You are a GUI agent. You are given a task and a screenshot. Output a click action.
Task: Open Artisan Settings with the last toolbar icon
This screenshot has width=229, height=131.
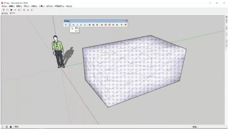point(125,25)
